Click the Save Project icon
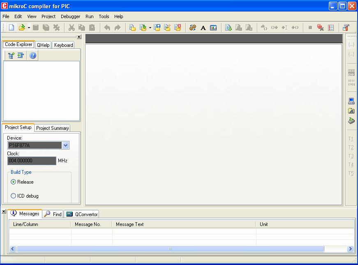Viewport: 358px width, 265px height. [x=157, y=28]
